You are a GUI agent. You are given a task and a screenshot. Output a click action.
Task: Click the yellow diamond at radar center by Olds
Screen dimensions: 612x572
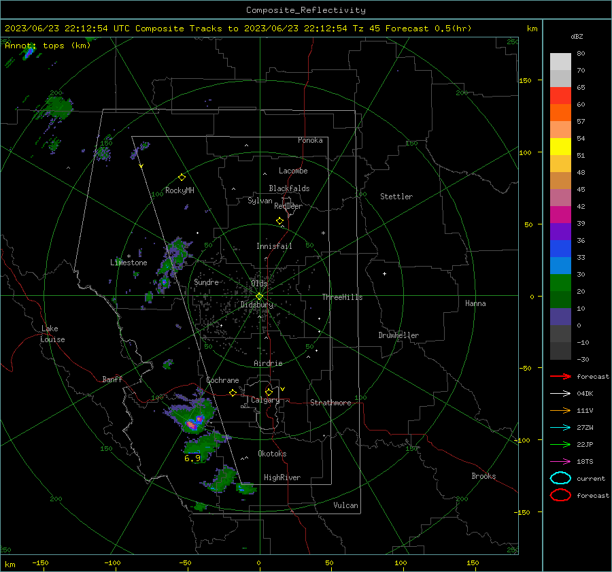click(x=259, y=297)
